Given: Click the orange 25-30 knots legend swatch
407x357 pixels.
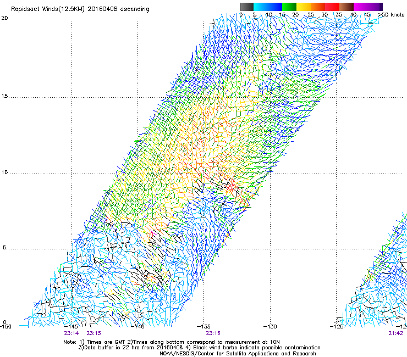Looking at the screenshot, I should pyautogui.click(x=318, y=7).
